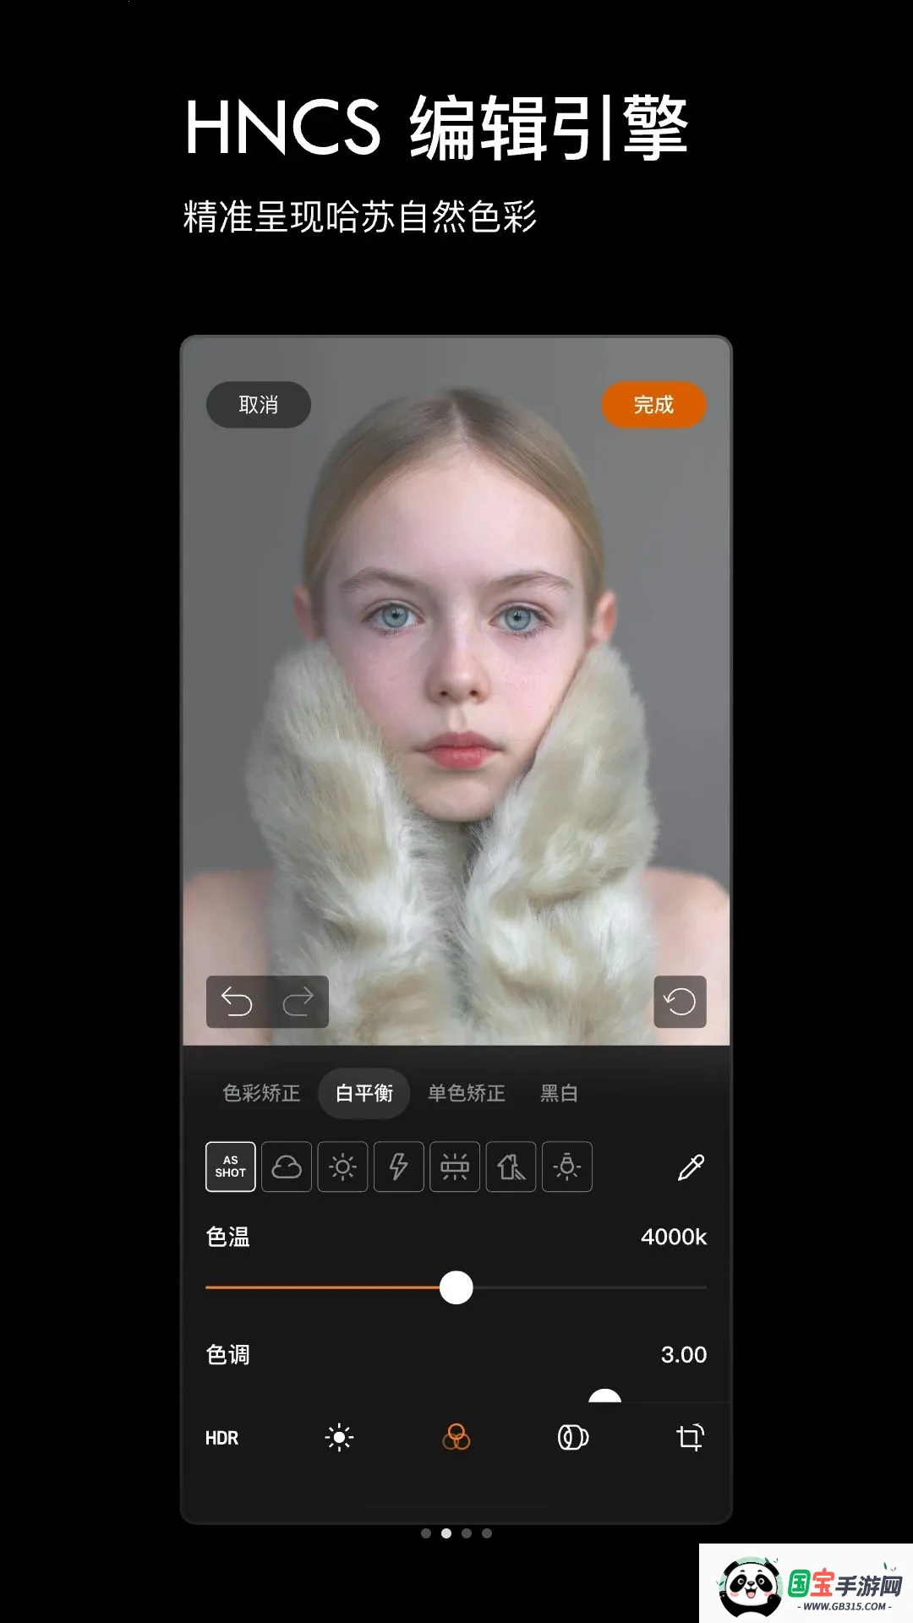Choose the tungsten bulb white balance preset

(567, 1167)
